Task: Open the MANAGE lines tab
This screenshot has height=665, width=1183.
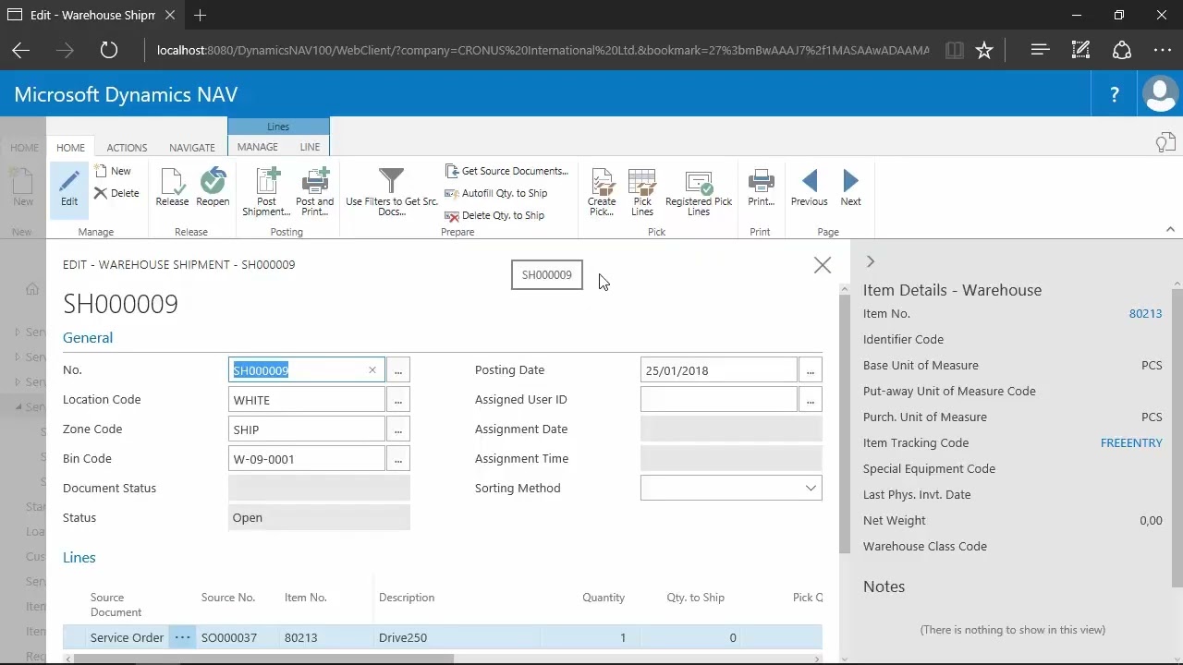Action: click(x=258, y=147)
